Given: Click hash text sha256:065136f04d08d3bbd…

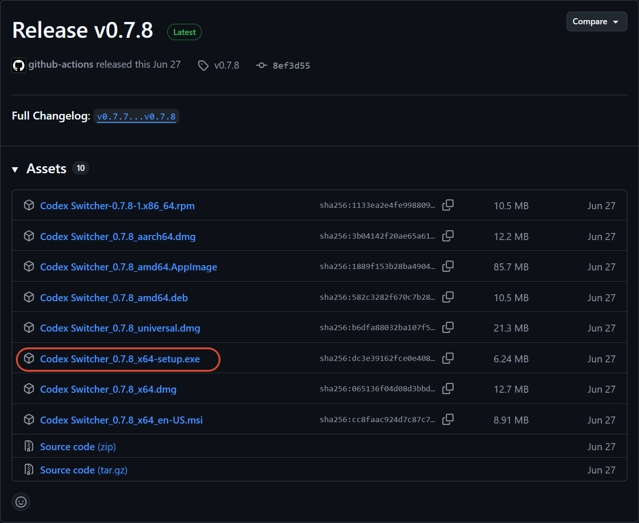Looking at the screenshot, I should pos(377,389).
